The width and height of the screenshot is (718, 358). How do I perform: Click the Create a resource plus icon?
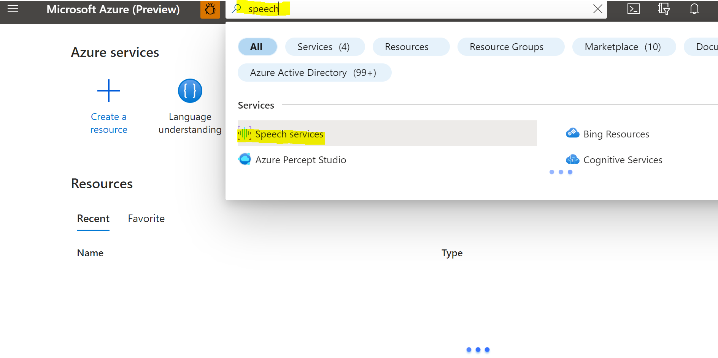coord(109,91)
